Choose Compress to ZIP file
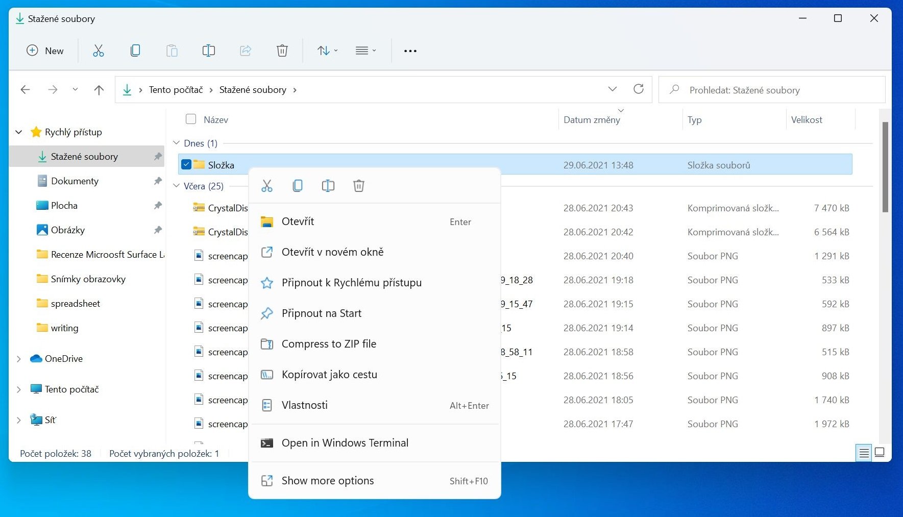 [x=374, y=344]
